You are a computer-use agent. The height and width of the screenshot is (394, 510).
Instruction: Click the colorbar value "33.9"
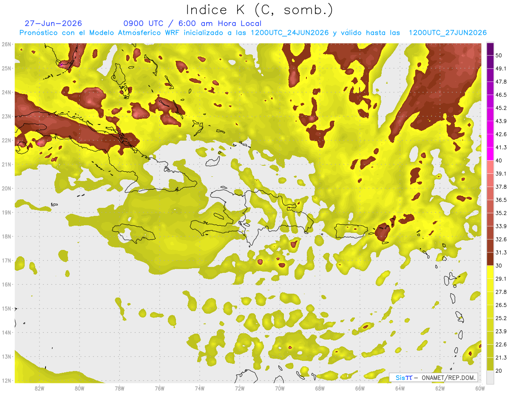501,226
